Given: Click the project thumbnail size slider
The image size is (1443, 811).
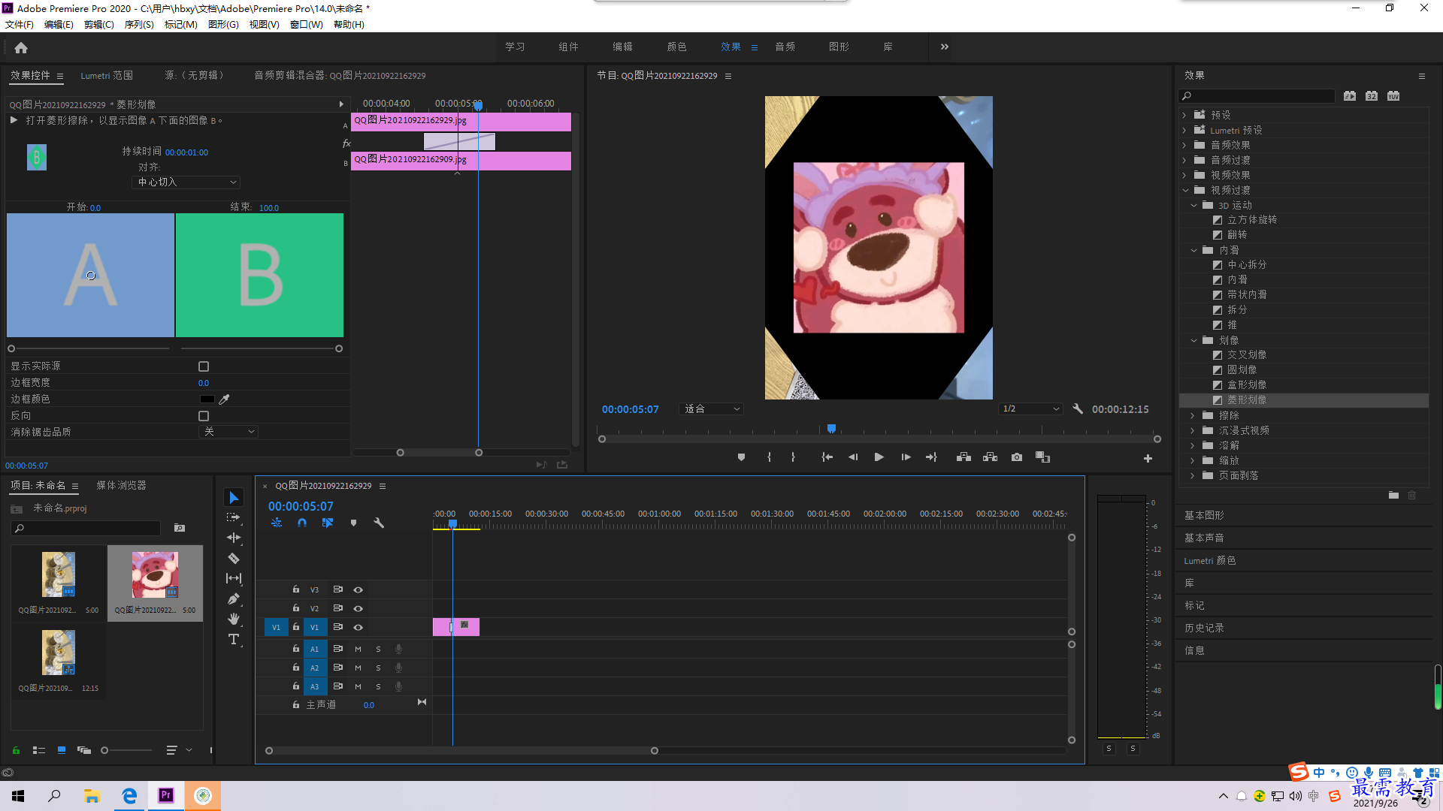Looking at the screenshot, I should click(x=126, y=750).
